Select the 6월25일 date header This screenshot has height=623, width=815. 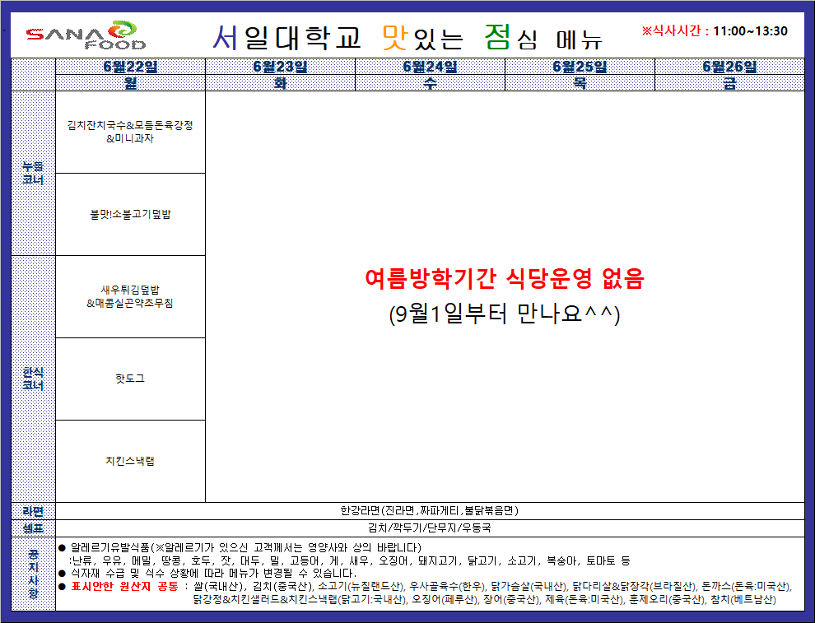pyautogui.click(x=580, y=67)
